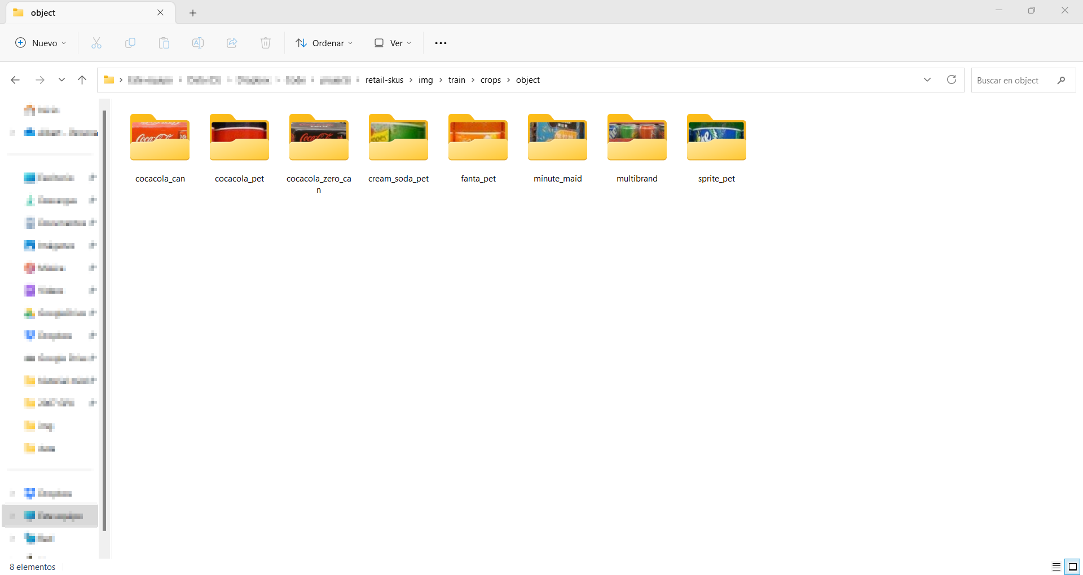The image size is (1083, 575).
Task: Select the cocacola_can folder
Action: [160, 148]
